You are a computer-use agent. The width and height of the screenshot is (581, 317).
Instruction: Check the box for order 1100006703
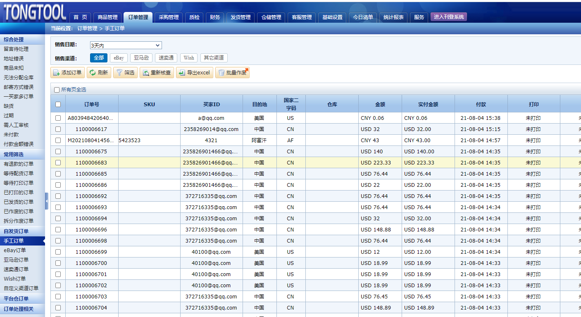[58, 296]
